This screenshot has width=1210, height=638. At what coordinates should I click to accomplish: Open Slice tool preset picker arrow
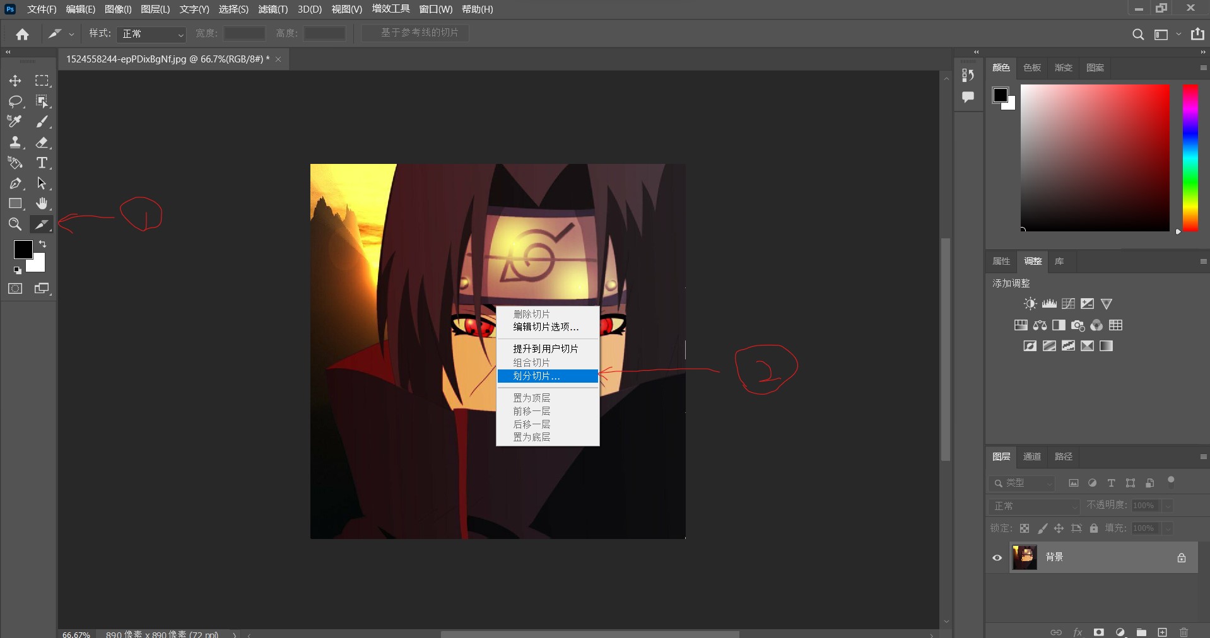click(71, 34)
